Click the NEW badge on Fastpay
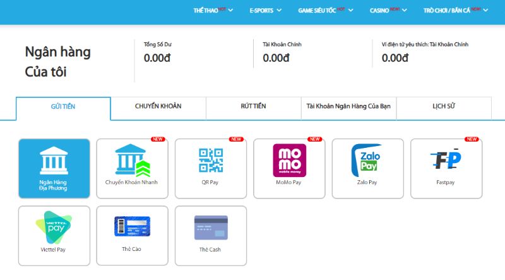The width and height of the screenshot is (505, 280). (472, 139)
